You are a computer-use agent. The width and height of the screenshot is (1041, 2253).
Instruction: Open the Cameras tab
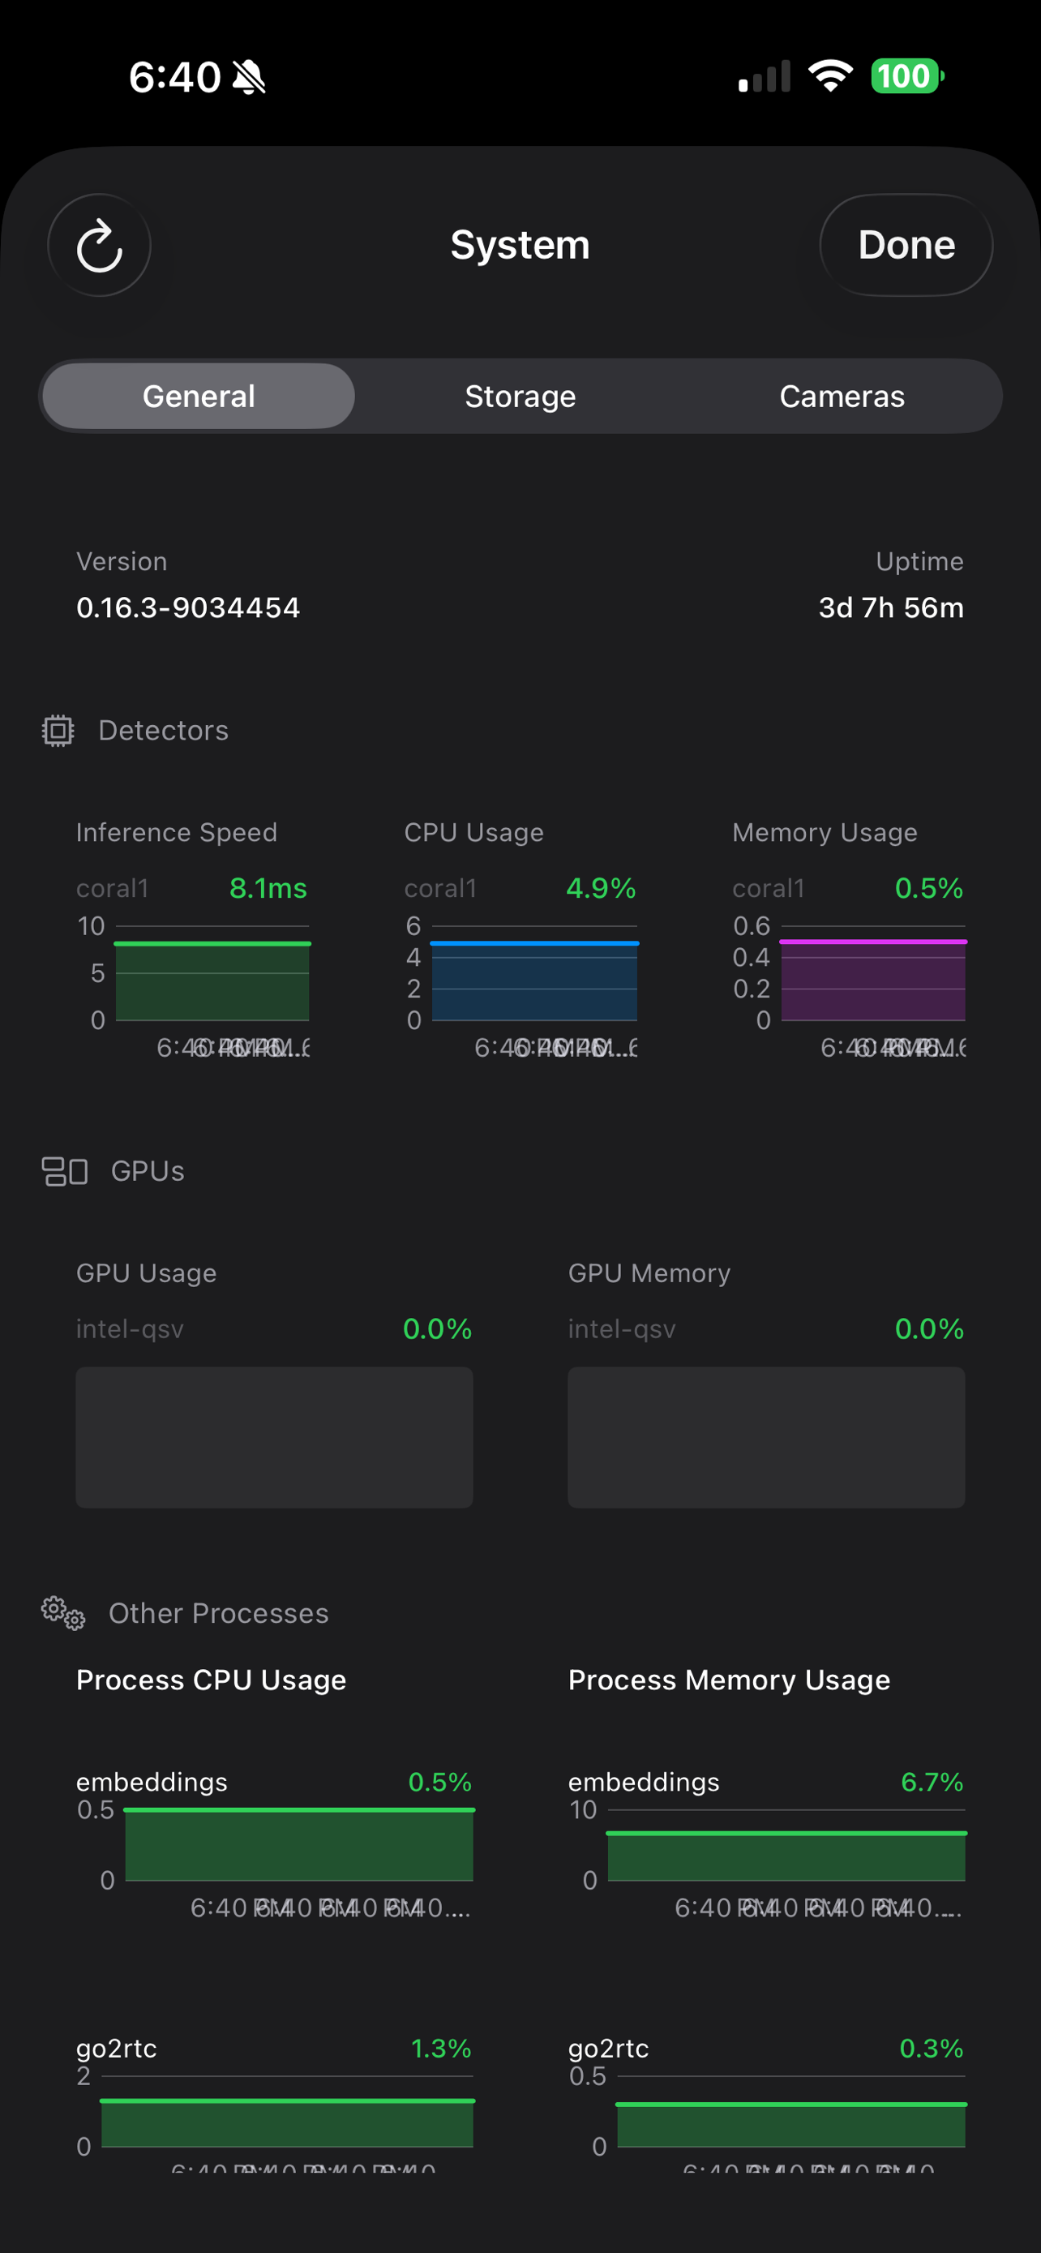tap(841, 395)
